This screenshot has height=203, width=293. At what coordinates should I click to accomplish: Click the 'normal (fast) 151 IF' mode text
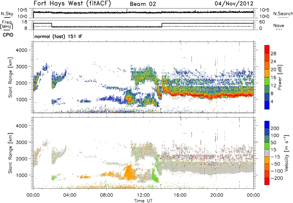pos(58,36)
